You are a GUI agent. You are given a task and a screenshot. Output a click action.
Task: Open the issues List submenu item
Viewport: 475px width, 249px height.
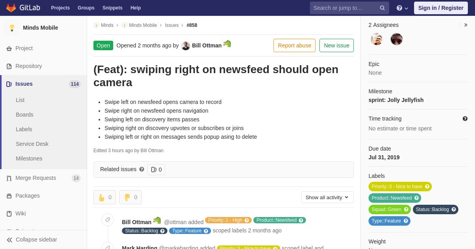pos(20,100)
